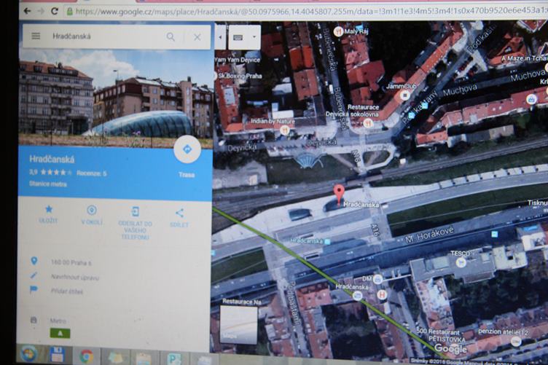
Task: Click the Hradčanská tram stop marker near DM
Action: (x=357, y=296)
